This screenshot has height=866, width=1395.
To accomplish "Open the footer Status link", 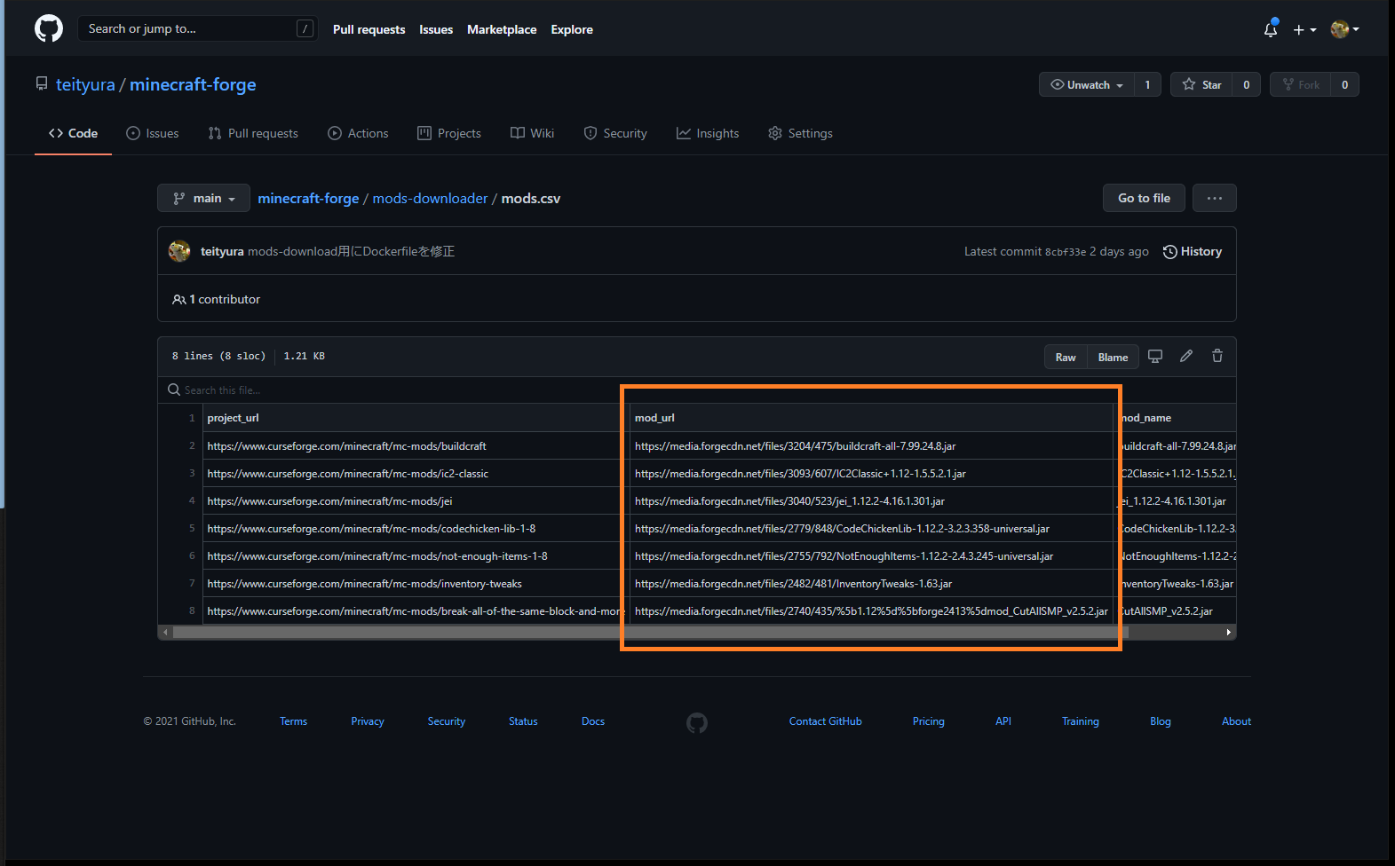I will pos(523,721).
